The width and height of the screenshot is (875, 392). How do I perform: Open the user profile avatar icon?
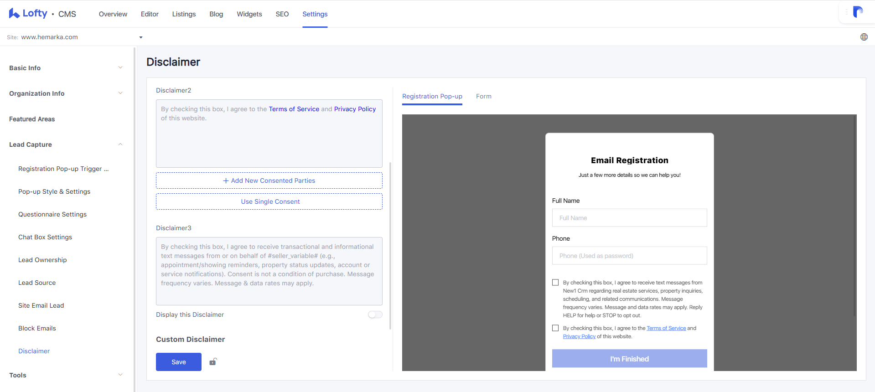tap(858, 12)
